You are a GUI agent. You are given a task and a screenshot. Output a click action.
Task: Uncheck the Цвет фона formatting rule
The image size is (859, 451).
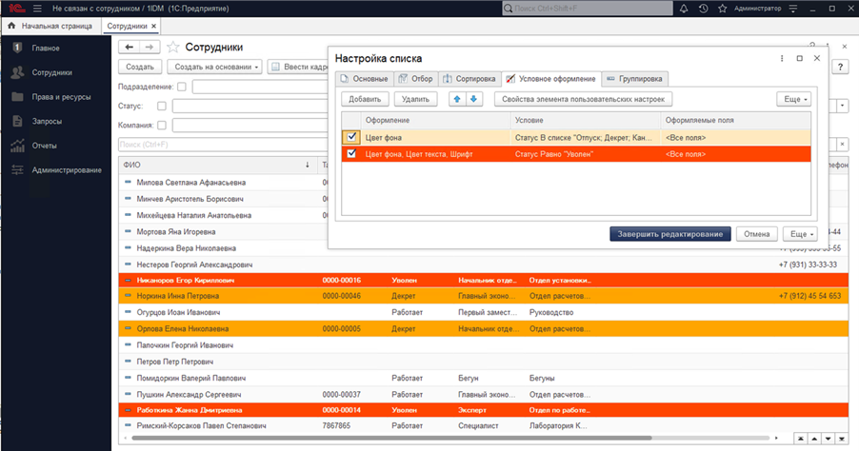pyautogui.click(x=352, y=138)
